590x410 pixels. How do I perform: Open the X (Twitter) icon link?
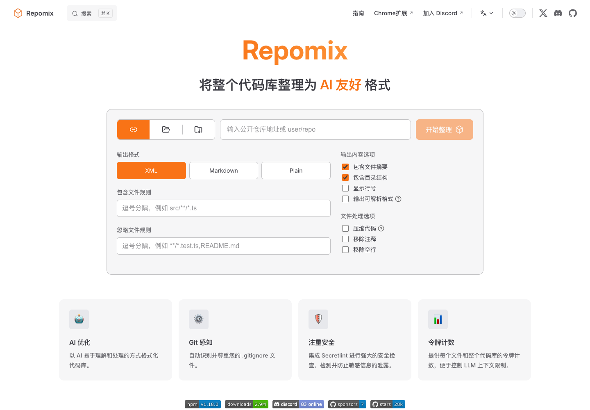543,13
